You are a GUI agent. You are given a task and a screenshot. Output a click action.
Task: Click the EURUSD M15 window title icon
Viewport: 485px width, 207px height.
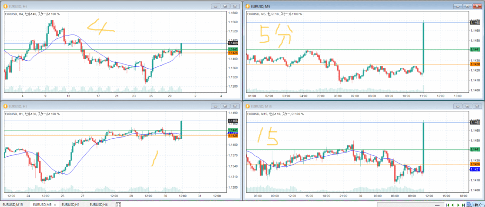click(247, 106)
